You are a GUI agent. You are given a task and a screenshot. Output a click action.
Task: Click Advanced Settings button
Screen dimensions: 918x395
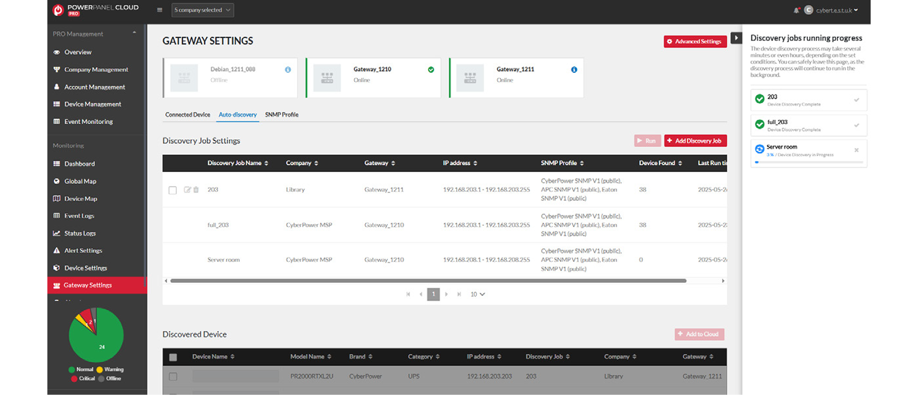pyautogui.click(x=695, y=41)
